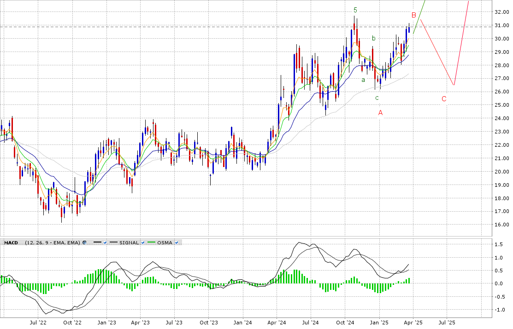Viewport: 513px width, 329px height.
Task: Click the green sub-wave c label
Action: (377, 98)
